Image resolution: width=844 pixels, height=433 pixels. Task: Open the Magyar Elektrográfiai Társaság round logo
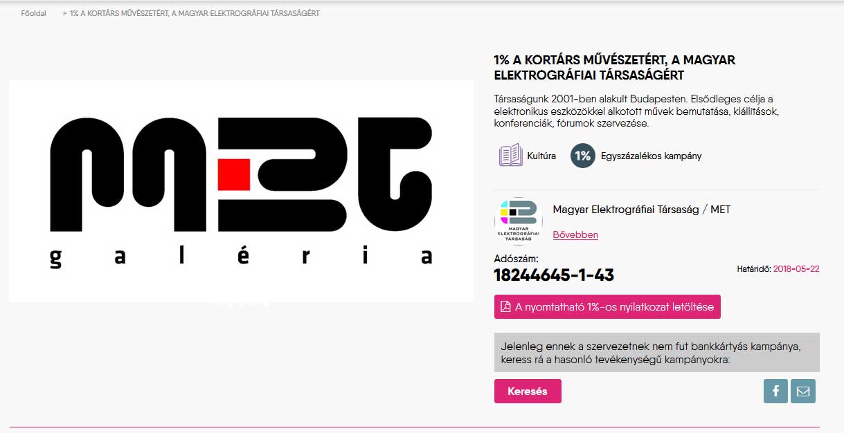pyautogui.click(x=519, y=221)
